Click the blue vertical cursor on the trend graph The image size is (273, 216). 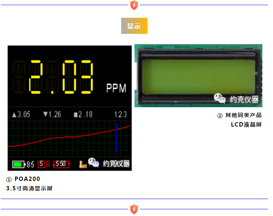pos(117,138)
